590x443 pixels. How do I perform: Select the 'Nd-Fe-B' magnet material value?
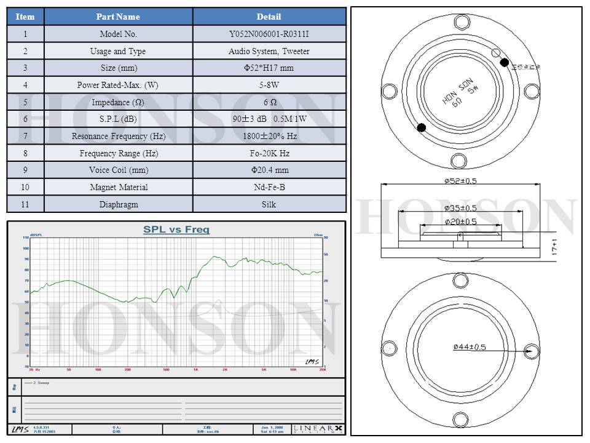tap(269, 187)
